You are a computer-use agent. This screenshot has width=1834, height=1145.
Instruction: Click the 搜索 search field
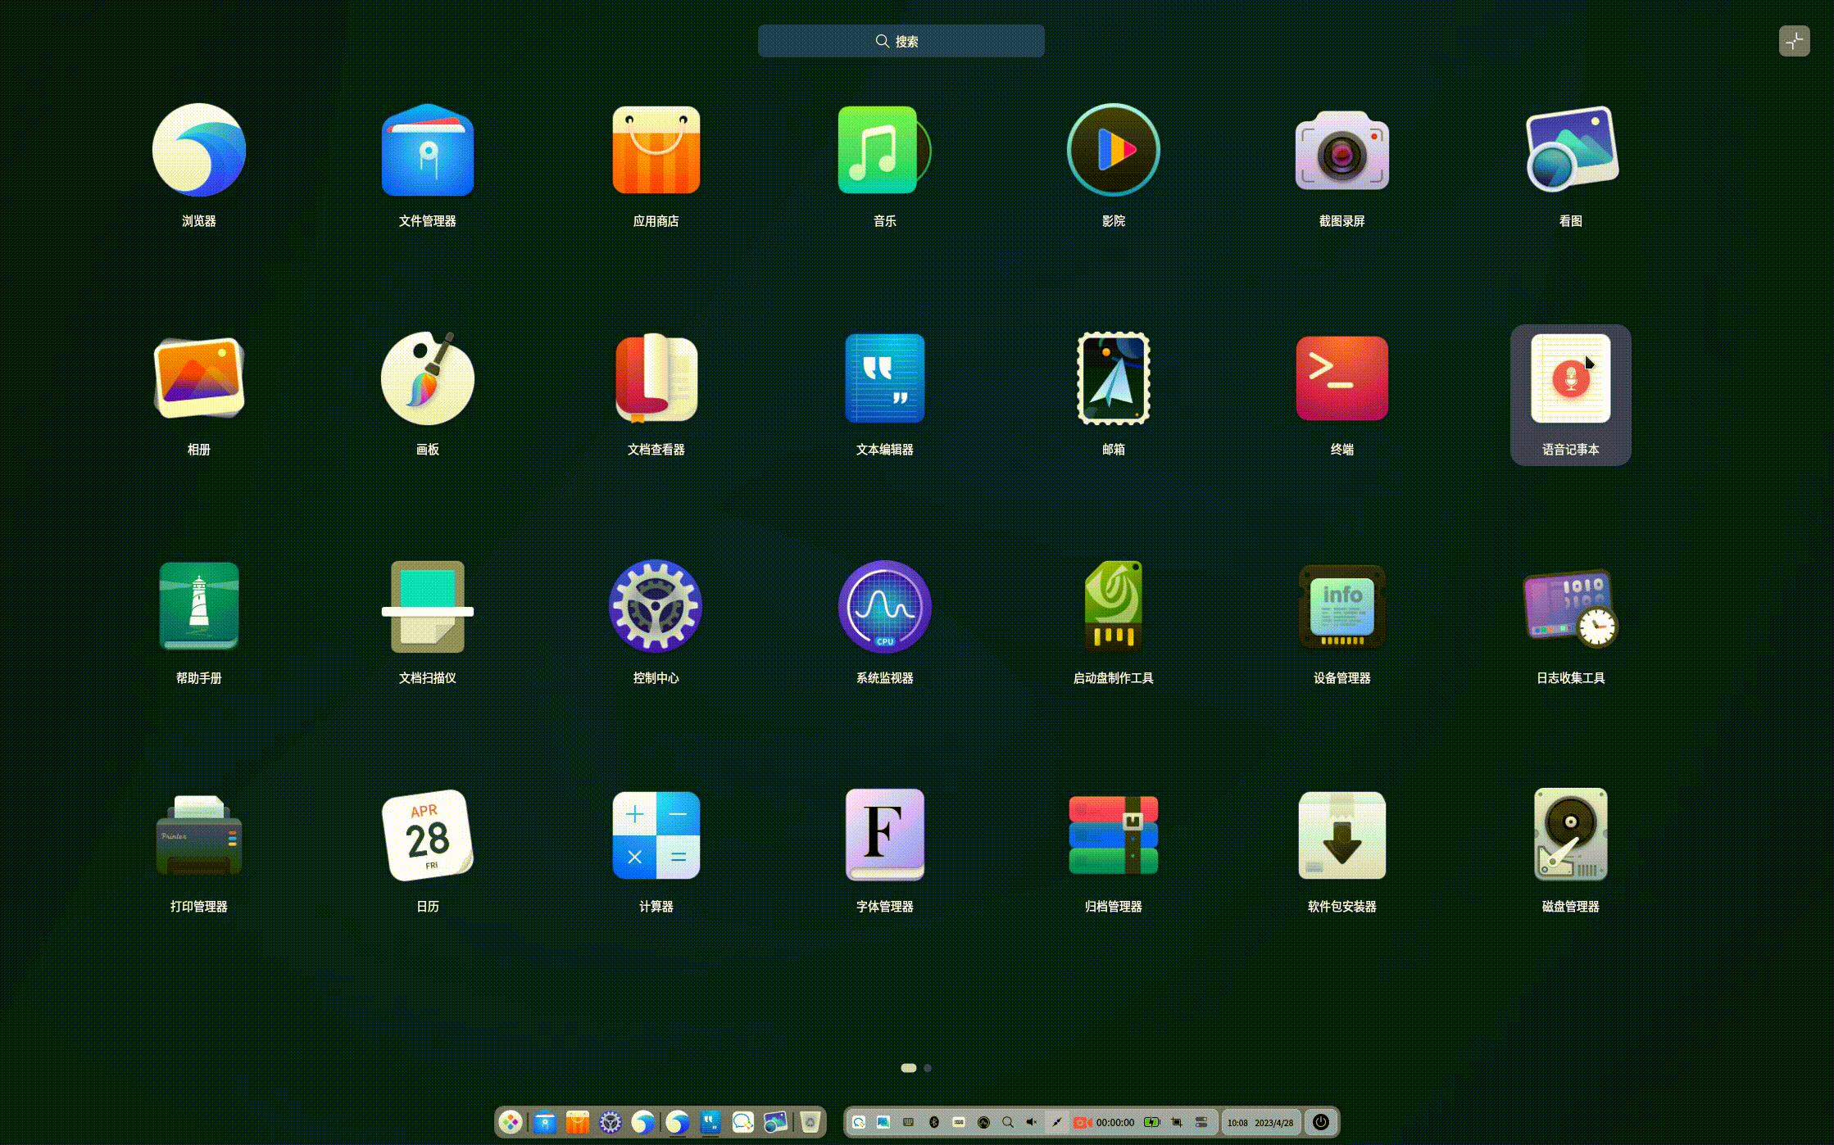pos(901,41)
